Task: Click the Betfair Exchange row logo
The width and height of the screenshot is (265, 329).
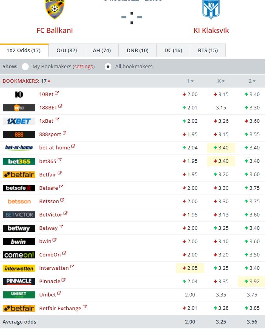Action: coord(19,308)
